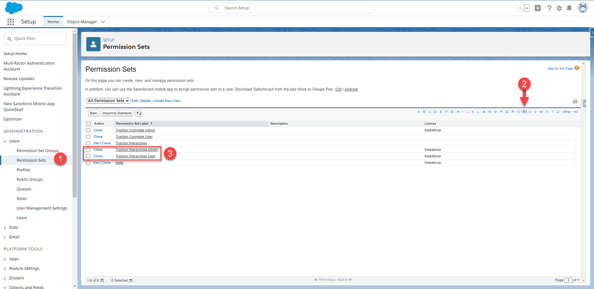Image resolution: width=594 pixels, height=289 pixels.
Task: Check the Traction Hierarchies User row
Action: coord(88,156)
